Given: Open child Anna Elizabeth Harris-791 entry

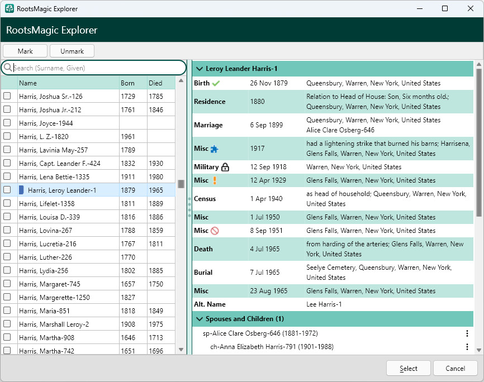Looking at the screenshot, I should (272, 347).
